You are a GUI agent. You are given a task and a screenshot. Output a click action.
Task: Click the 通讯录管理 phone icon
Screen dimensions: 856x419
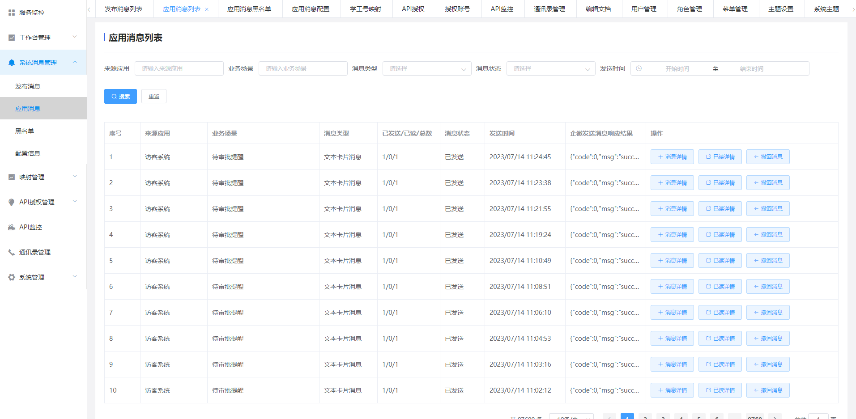(x=12, y=252)
